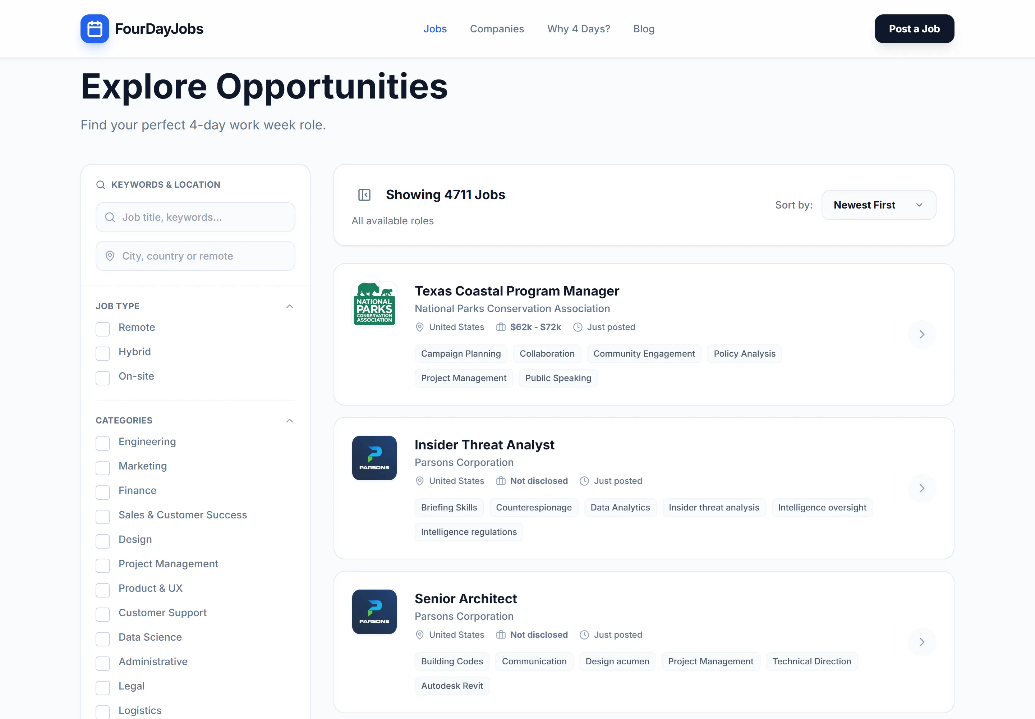
Task: Open the Companies nav link
Action: [x=497, y=29]
